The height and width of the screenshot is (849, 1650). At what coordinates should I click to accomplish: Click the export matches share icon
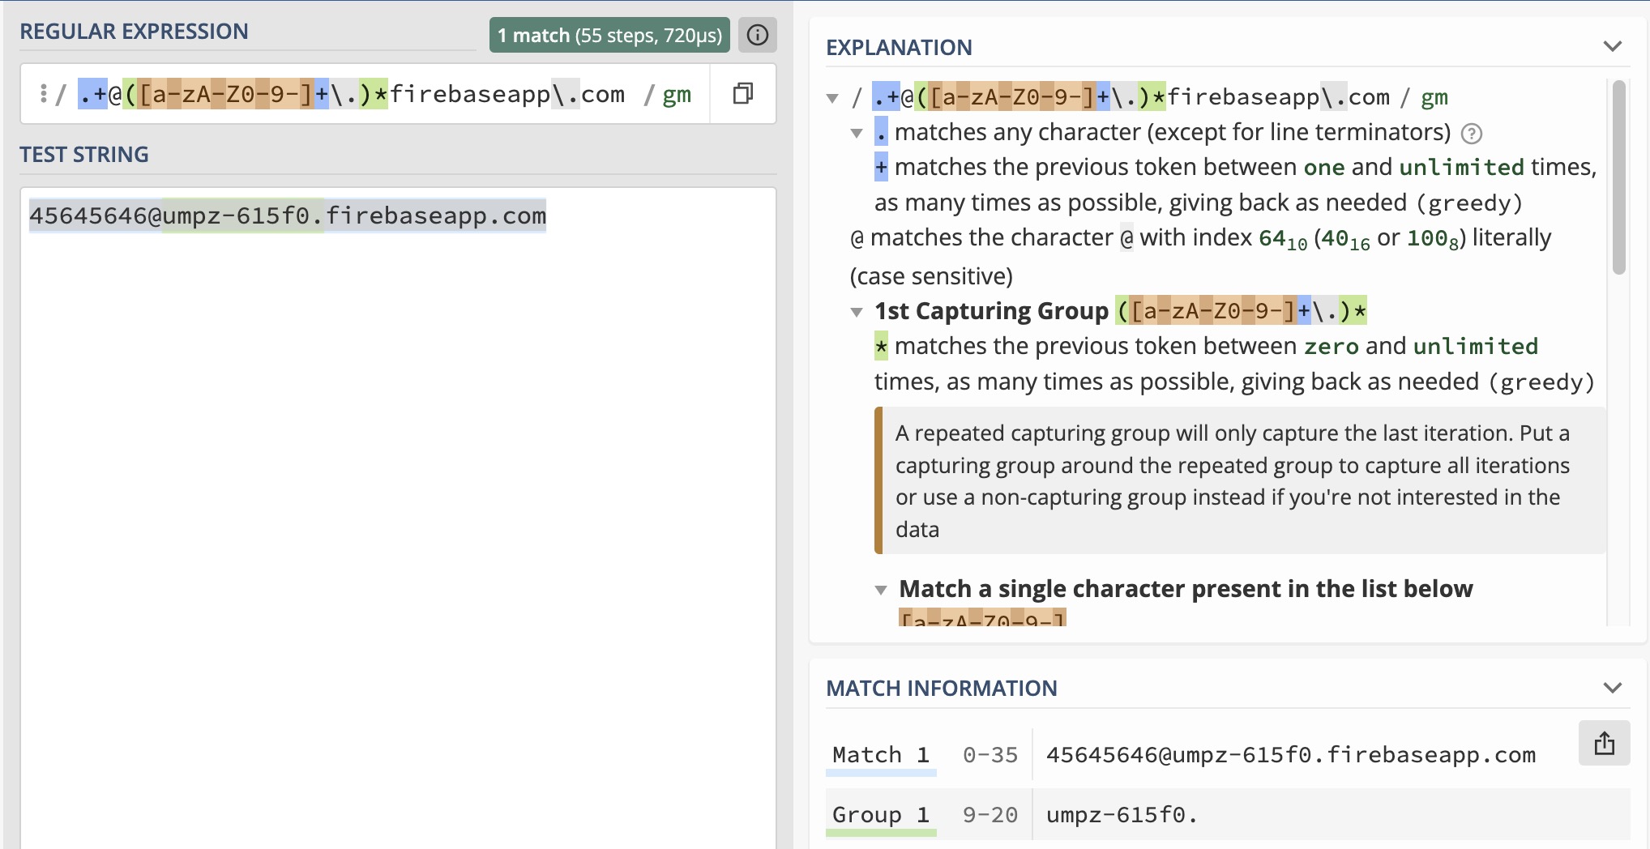(1604, 744)
